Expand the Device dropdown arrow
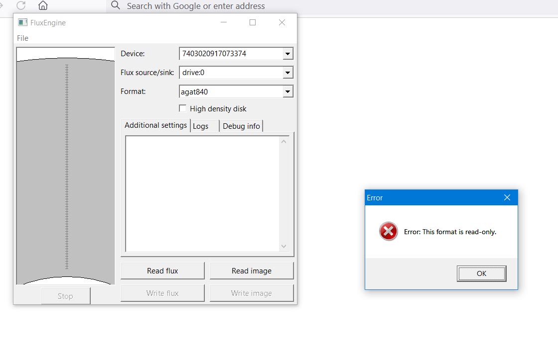The image size is (558, 353). (287, 54)
